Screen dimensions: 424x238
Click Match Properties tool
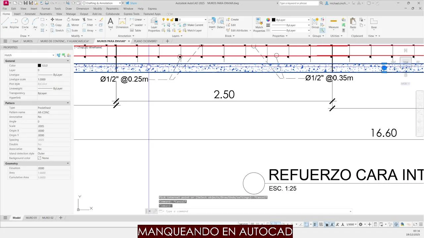[x=259, y=25]
